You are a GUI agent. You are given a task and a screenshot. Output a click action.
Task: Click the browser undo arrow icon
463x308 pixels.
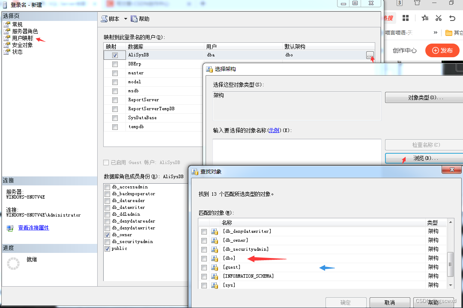tap(452, 18)
